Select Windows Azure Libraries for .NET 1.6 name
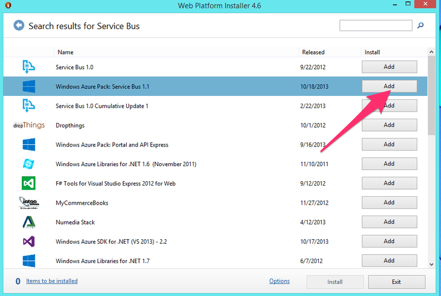The width and height of the screenshot is (441, 296). point(126,164)
